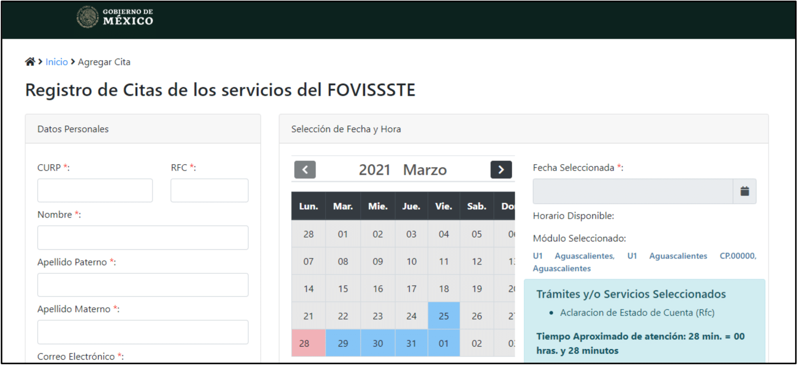Click the Jue. column header
Viewport: 799px width, 366px height.
[x=411, y=206]
